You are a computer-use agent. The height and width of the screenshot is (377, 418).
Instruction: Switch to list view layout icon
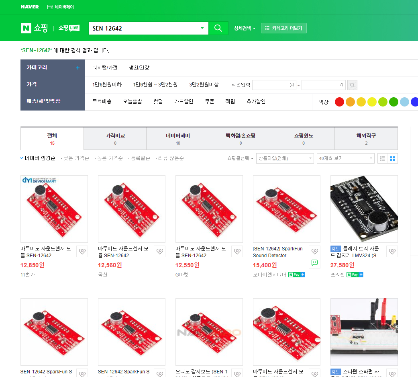(382, 158)
